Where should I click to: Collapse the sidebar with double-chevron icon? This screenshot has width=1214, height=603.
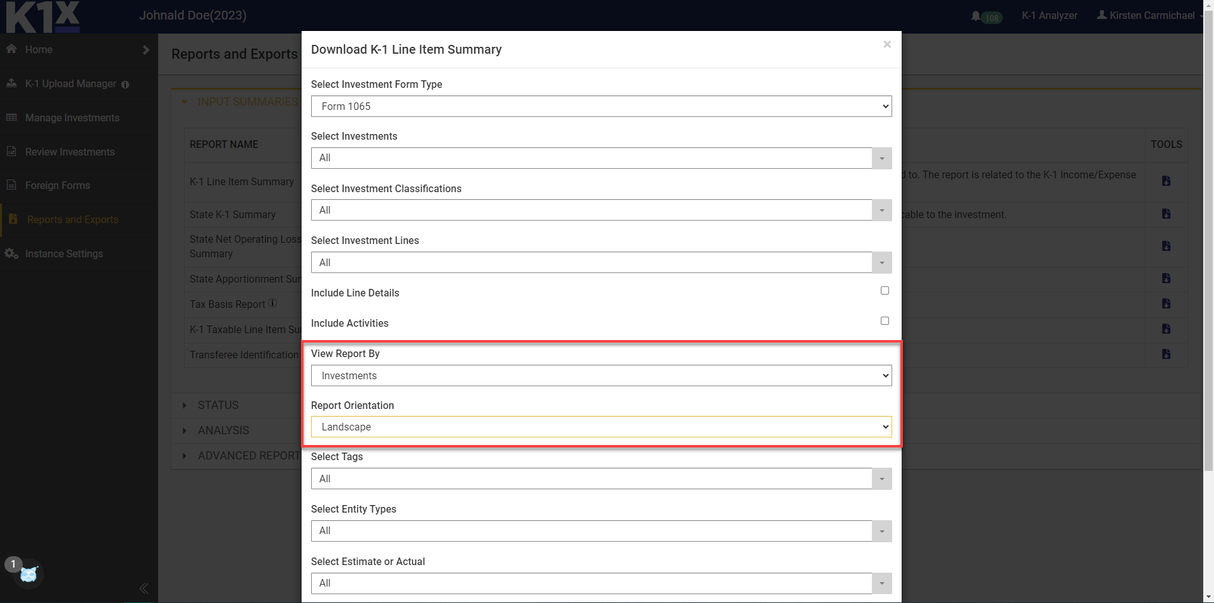(144, 588)
